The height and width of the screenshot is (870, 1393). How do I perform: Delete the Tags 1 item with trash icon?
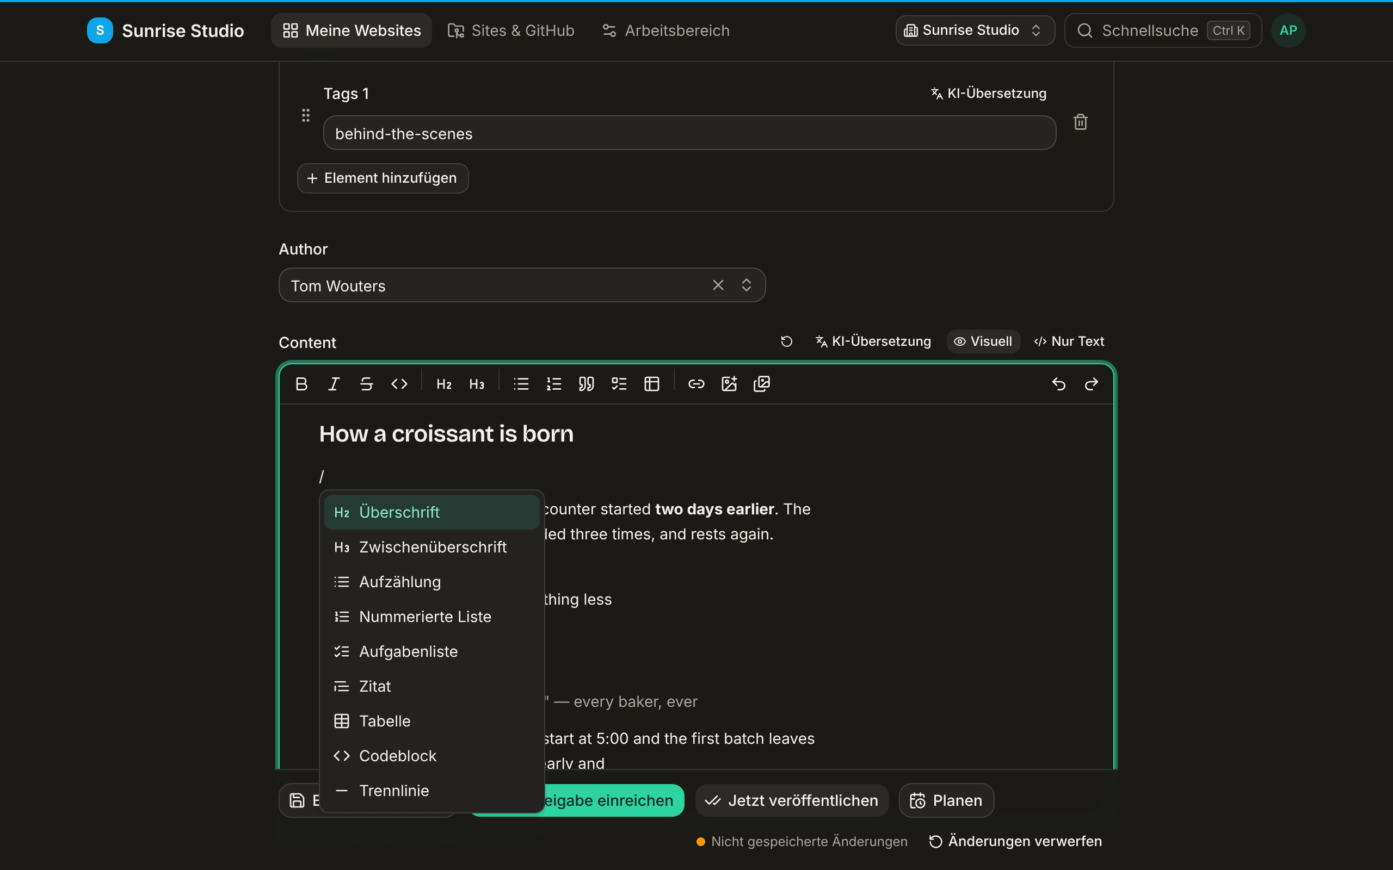(1081, 122)
